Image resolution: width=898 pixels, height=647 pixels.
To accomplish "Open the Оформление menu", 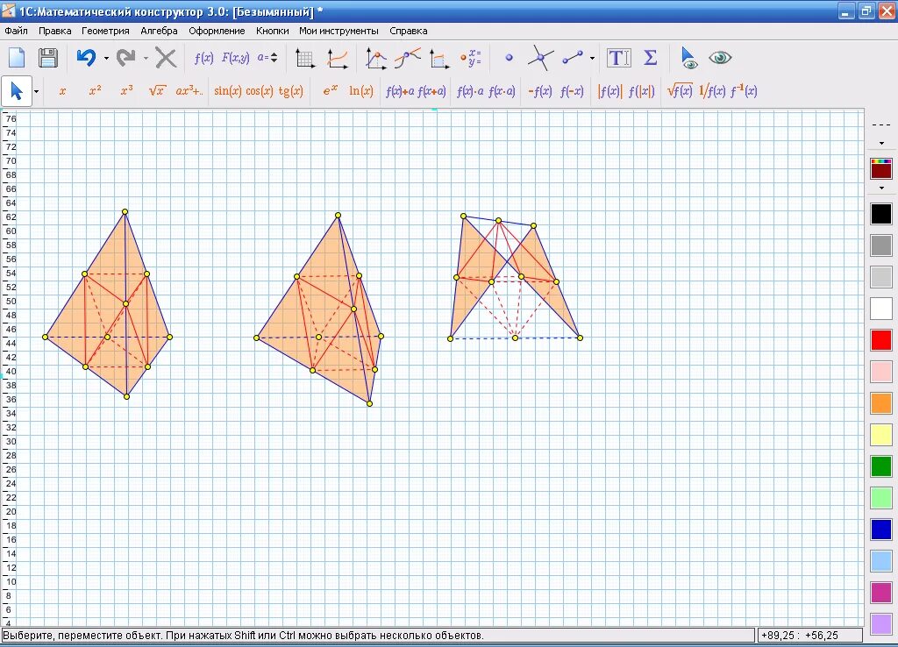I will coord(217,31).
